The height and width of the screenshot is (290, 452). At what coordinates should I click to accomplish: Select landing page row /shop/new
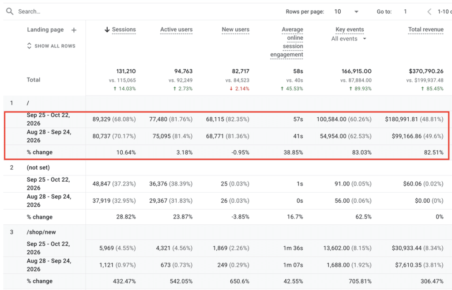[x=41, y=232]
